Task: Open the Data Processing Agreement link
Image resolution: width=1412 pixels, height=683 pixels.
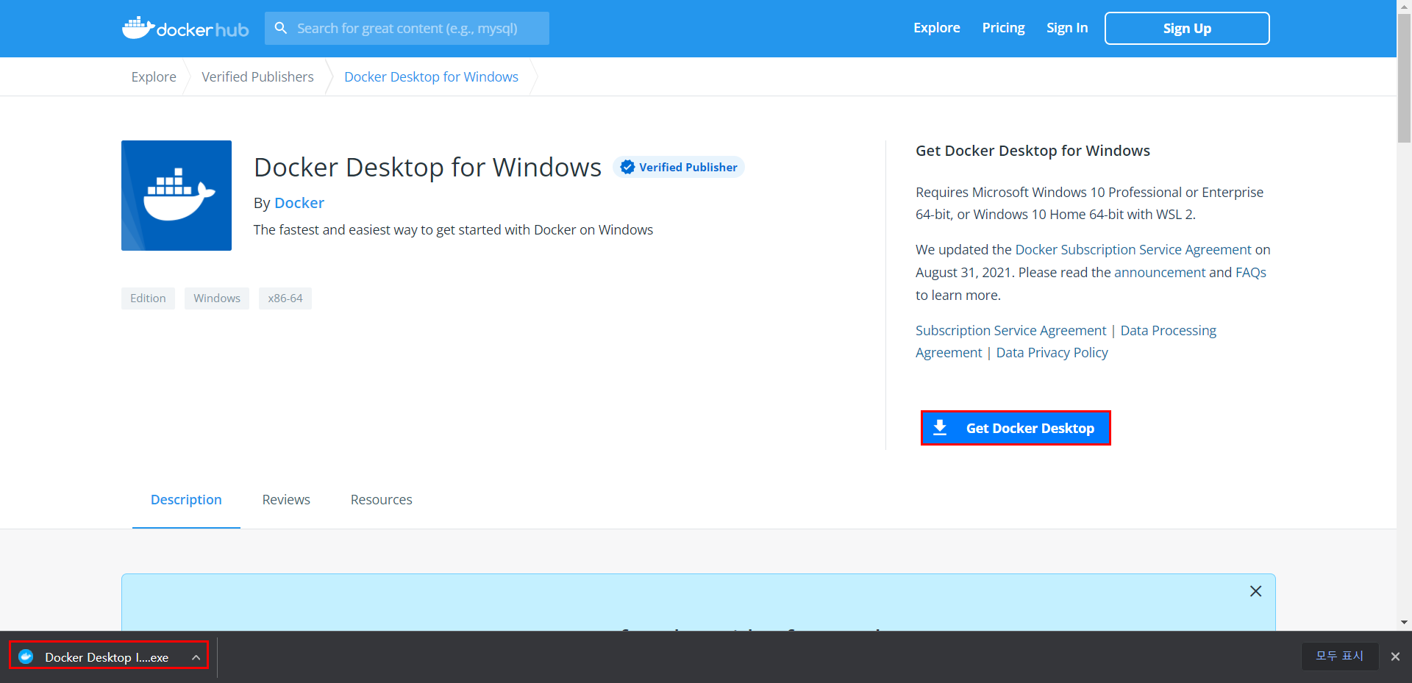Action: tap(1168, 331)
